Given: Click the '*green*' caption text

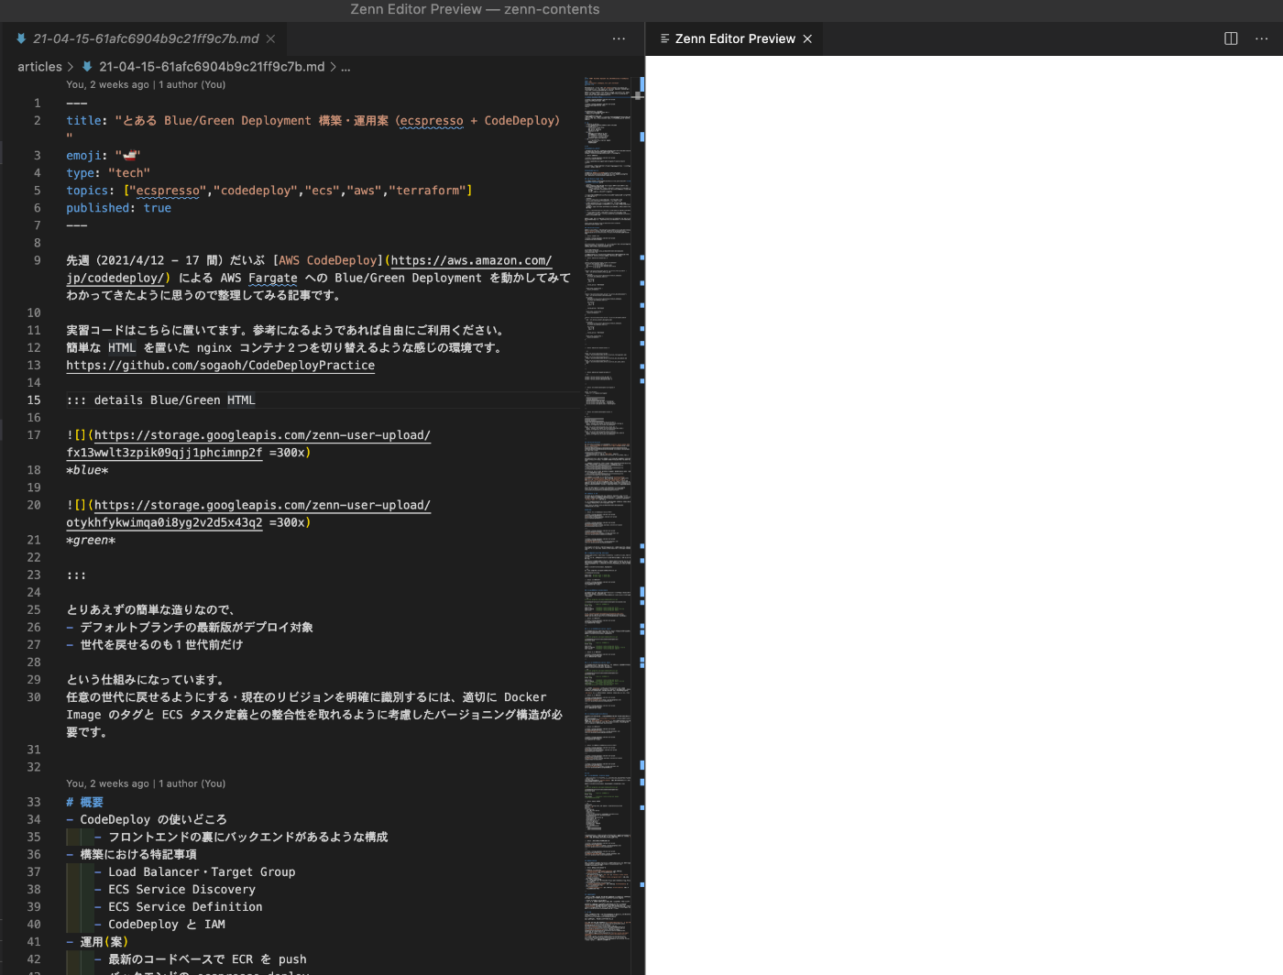Looking at the screenshot, I should click(91, 540).
